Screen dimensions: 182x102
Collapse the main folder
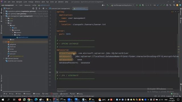pyautogui.click(x=8, y=25)
